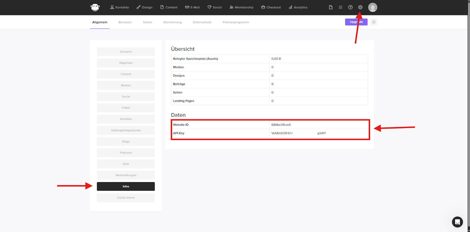Screen dimensions: 470x232
Task: Open the Analytics menu
Action: [298, 7]
